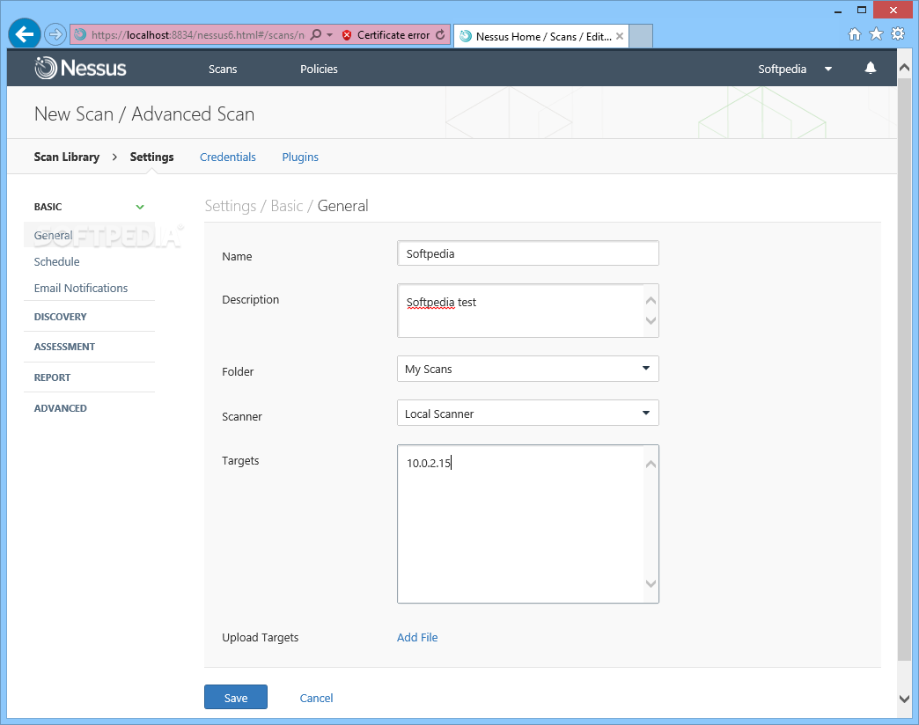Click the search magnifier in address bar

point(315,34)
